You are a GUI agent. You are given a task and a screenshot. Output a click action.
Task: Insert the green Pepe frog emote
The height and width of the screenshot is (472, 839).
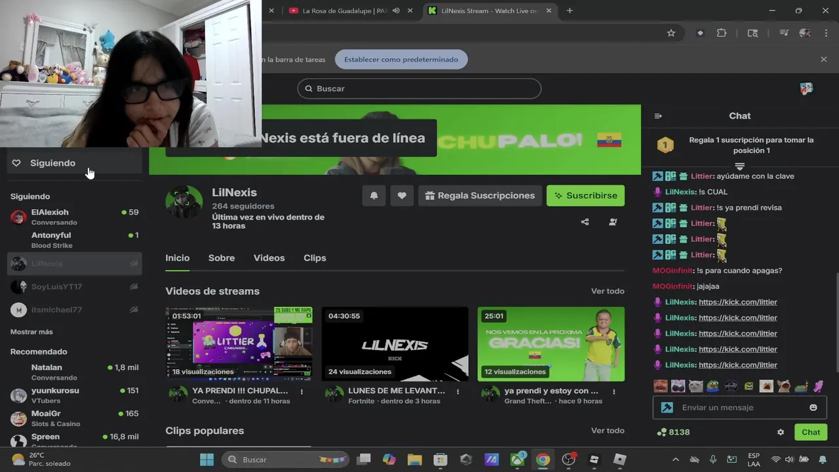point(712,386)
